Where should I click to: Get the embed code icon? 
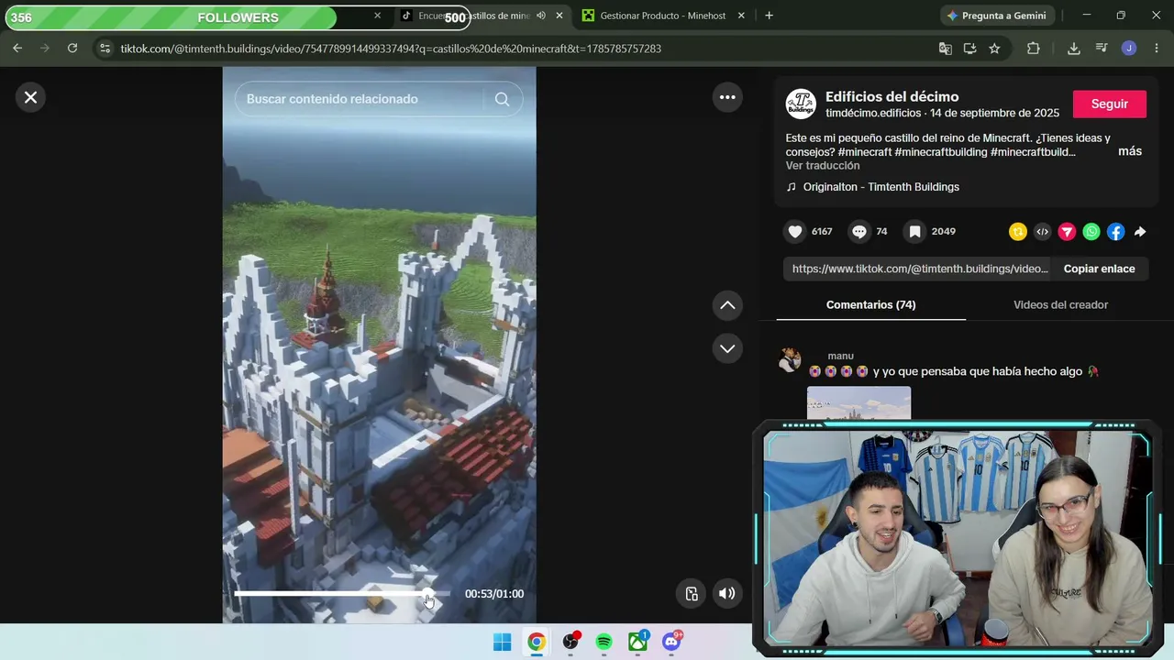1042,232
